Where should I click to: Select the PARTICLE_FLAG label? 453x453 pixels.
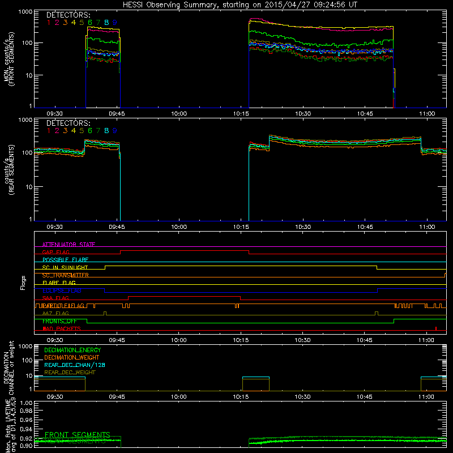click(x=63, y=306)
